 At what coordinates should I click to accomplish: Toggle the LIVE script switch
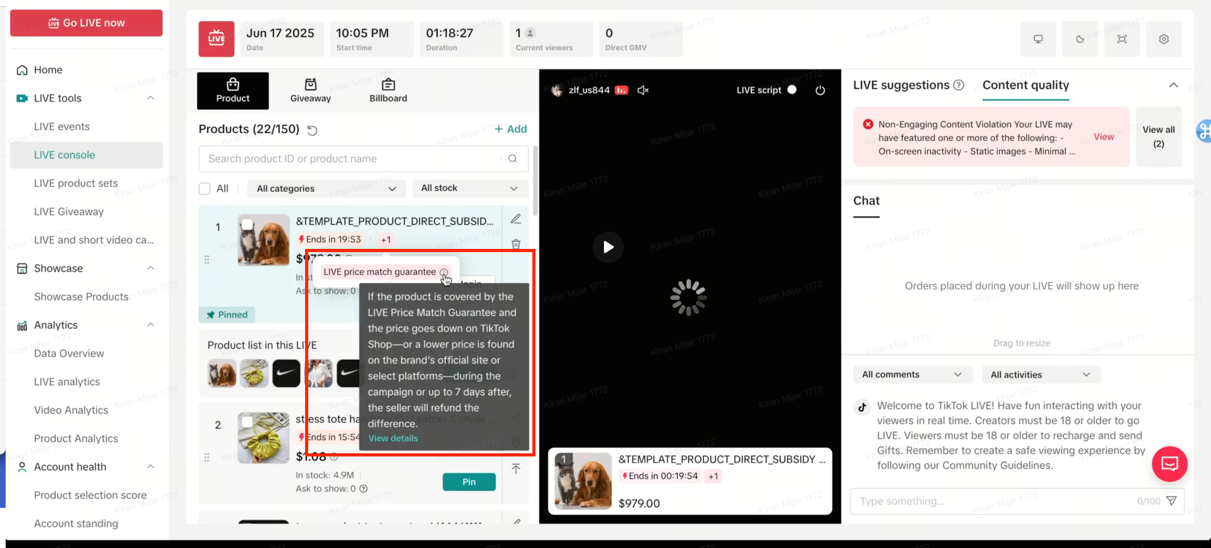[x=792, y=90]
